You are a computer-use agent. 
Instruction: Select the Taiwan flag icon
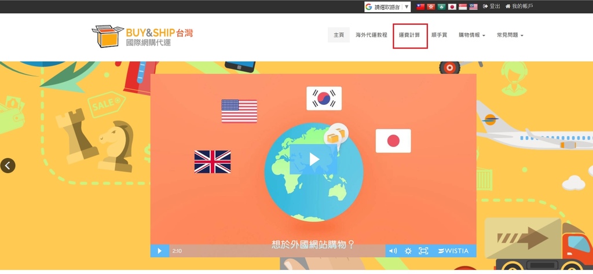click(x=421, y=7)
